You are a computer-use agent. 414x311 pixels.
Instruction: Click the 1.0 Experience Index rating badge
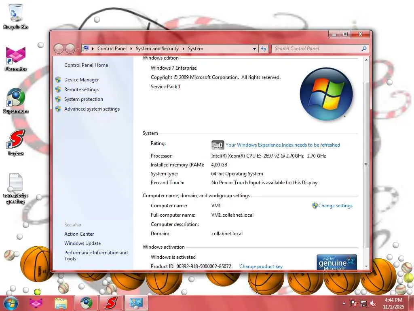point(218,145)
